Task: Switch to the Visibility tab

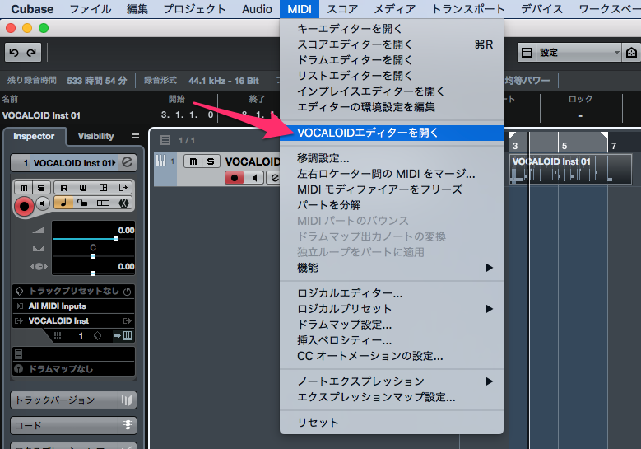Action: (96, 136)
